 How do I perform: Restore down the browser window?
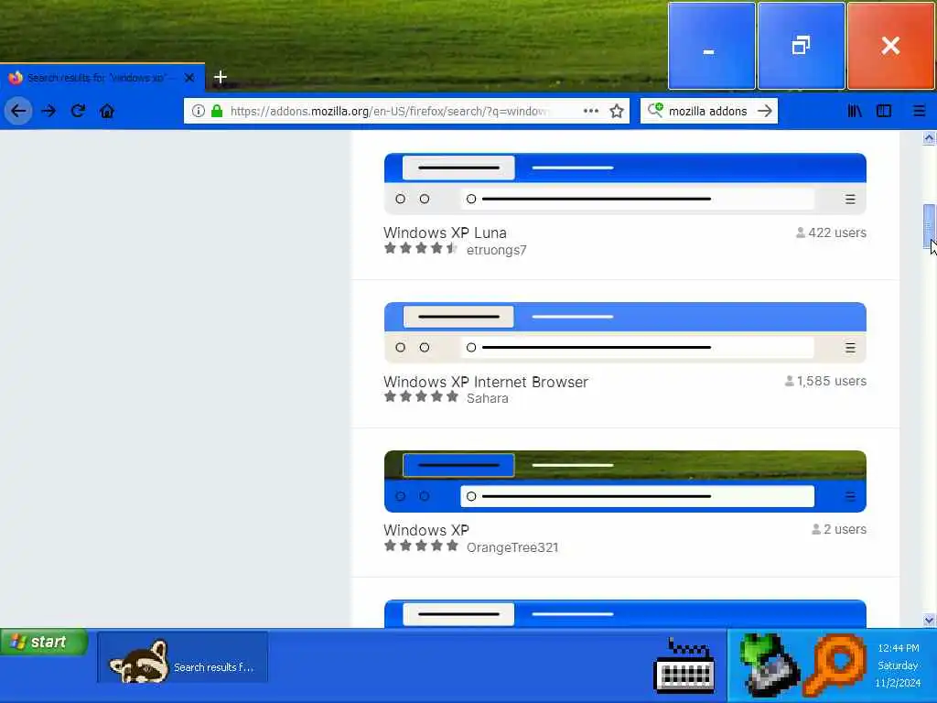[x=802, y=46]
